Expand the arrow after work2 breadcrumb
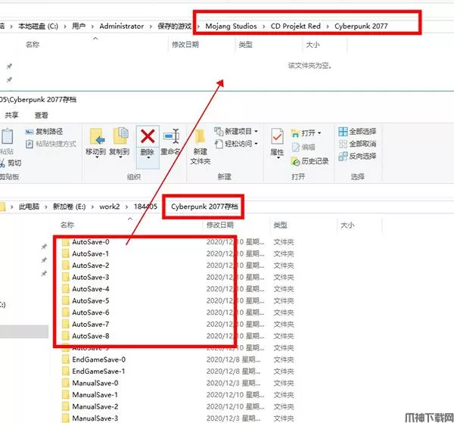Viewport: 454px width, 423px height. click(x=127, y=207)
